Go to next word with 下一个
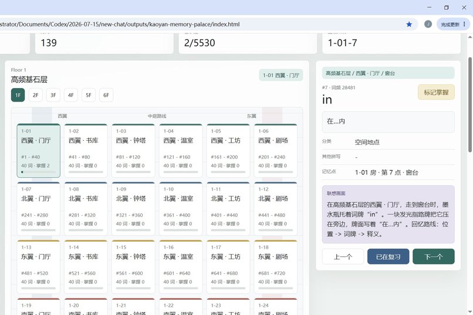This screenshot has width=473, height=315. pyautogui.click(x=434, y=256)
